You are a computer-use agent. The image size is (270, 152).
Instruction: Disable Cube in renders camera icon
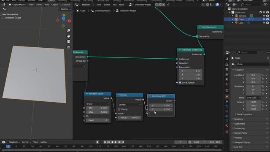267,19
